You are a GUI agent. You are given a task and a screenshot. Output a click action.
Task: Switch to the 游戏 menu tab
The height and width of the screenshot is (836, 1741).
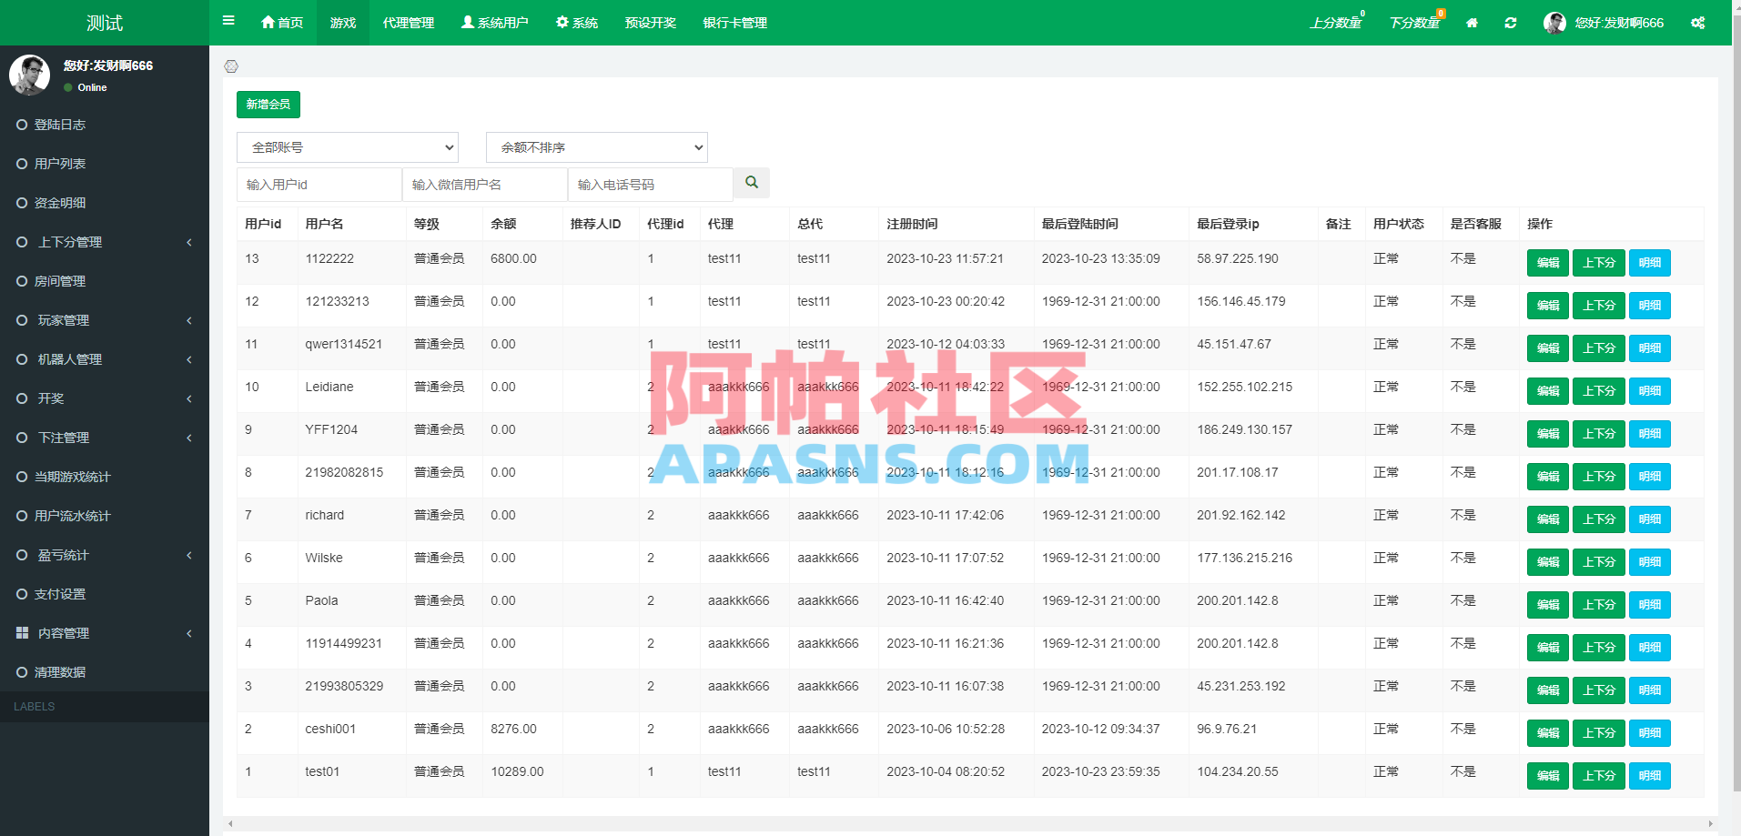(342, 22)
